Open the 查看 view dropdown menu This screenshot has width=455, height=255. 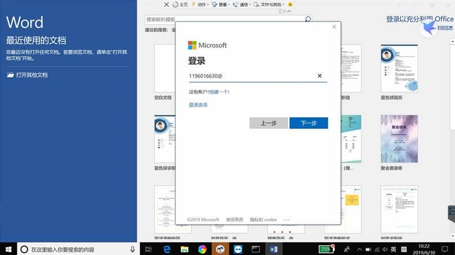[x=221, y=5]
